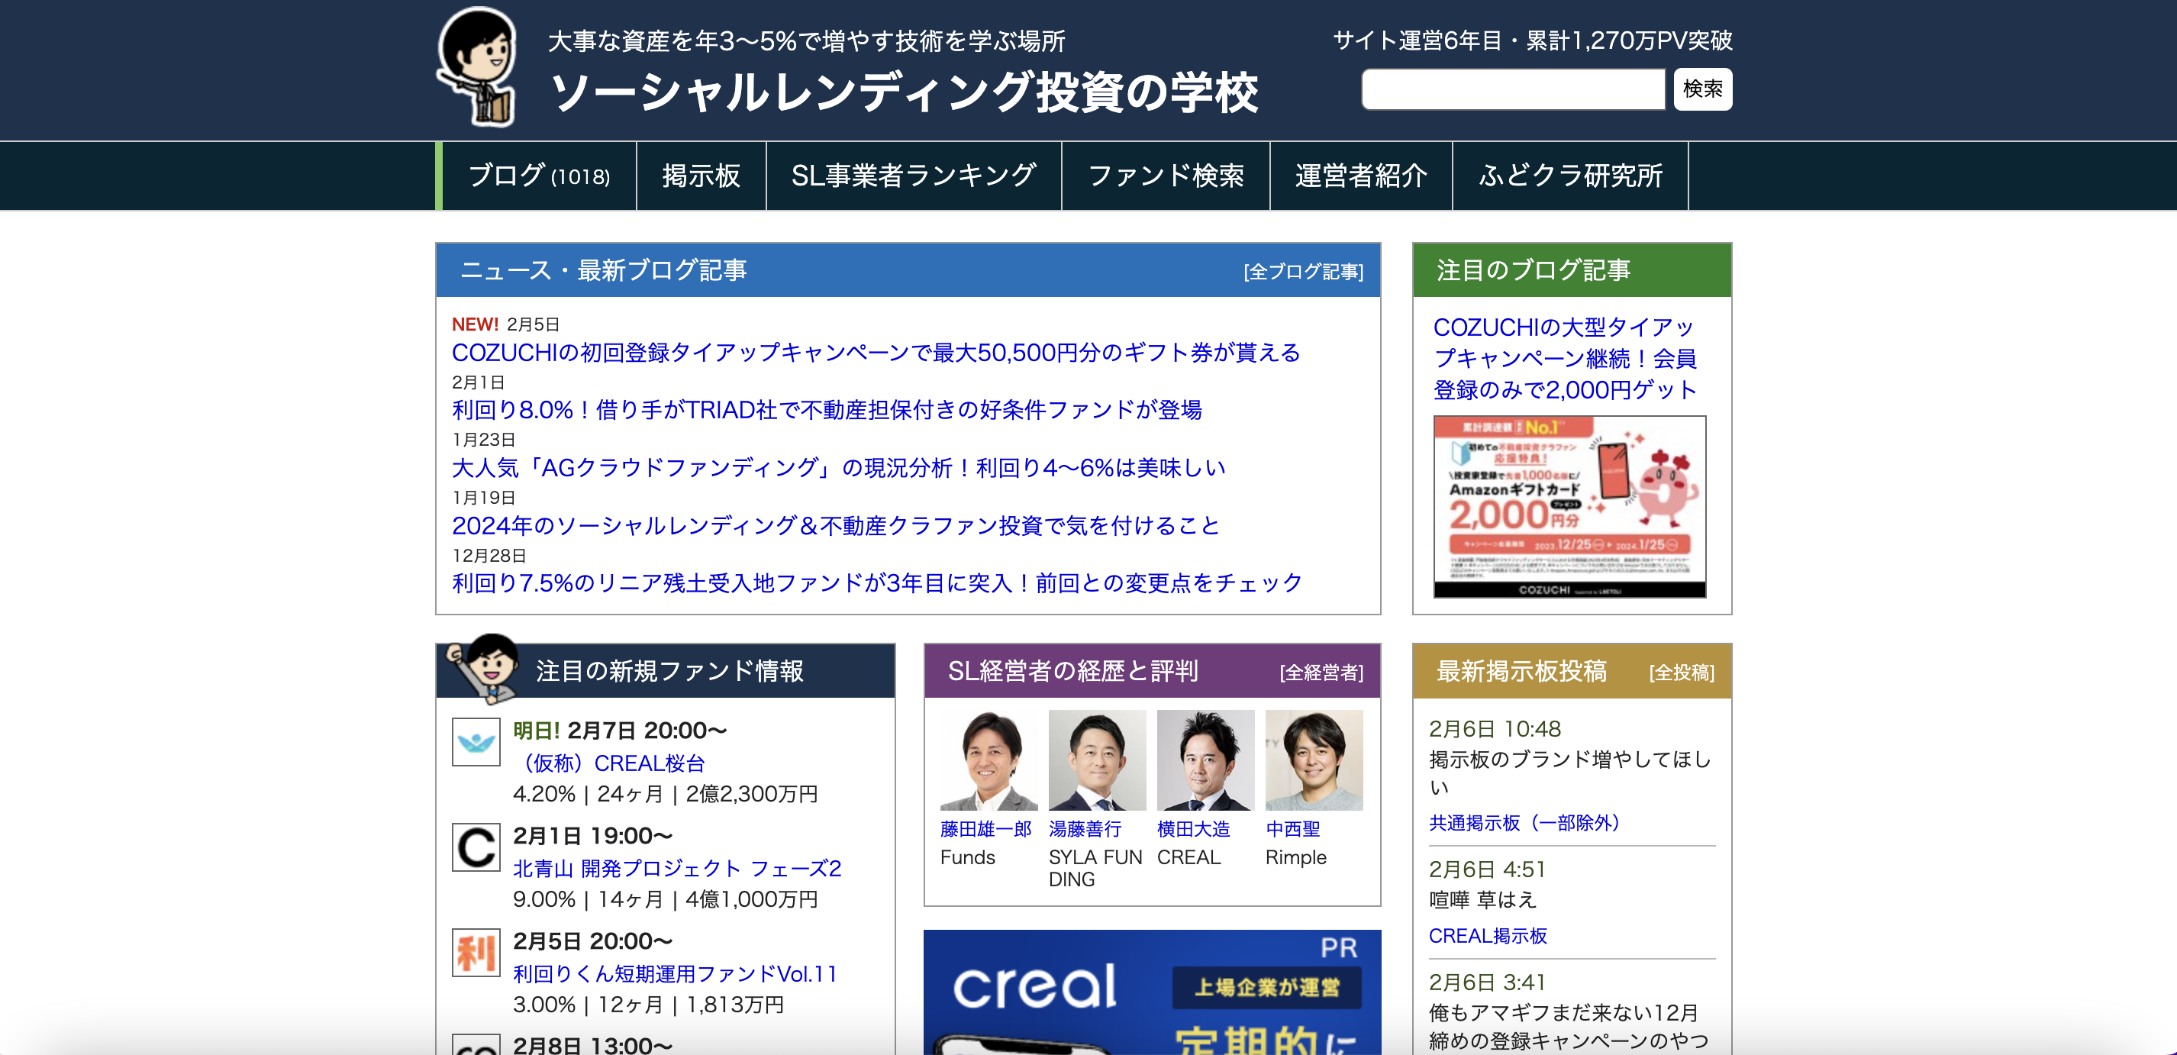The image size is (2177, 1055).
Task: Open the [全投稿] link
Action: click(1682, 672)
